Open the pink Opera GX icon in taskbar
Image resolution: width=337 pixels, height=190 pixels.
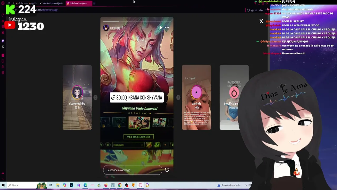pyautogui.click(x=140, y=185)
